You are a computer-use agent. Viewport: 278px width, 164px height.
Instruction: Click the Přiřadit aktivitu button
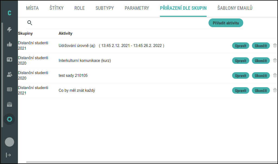[x=226, y=23]
